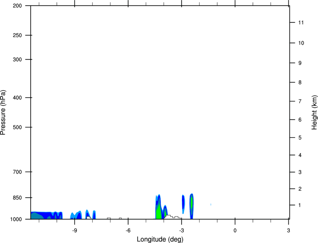Click the 5 km height label

pos(300,138)
